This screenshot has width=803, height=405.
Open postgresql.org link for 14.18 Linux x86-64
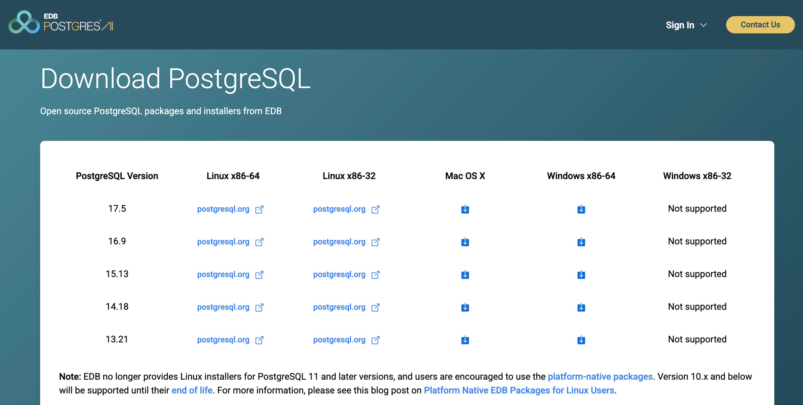[x=230, y=307]
